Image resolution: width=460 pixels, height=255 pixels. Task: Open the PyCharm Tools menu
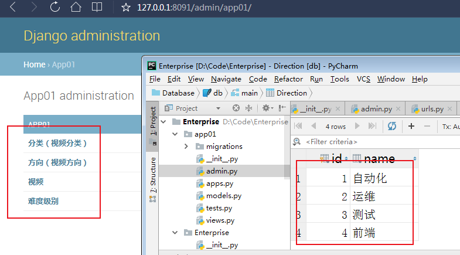[340, 79]
